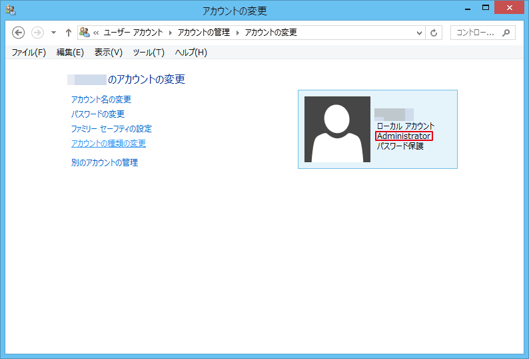Screen dimensions: 529x359
Task: Click the window title bar system icon
Action: point(11,11)
